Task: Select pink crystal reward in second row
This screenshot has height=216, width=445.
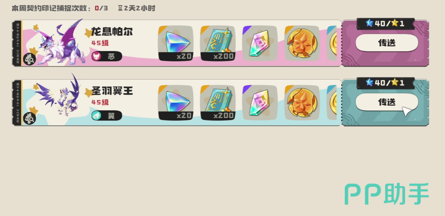Action: click(x=260, y=103)
